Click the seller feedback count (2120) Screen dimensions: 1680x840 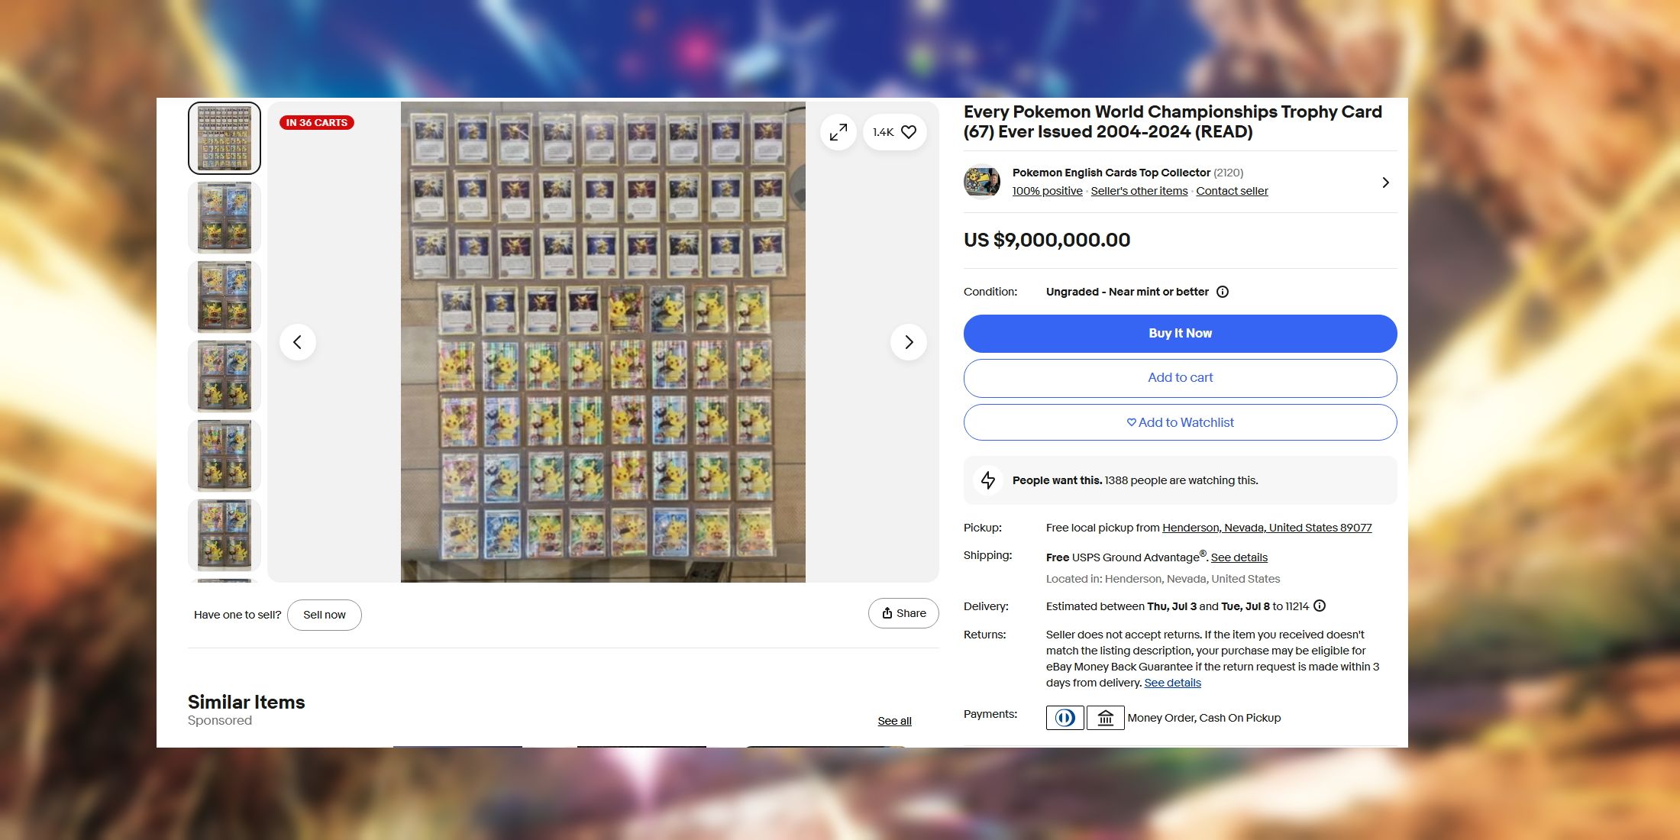[x=1229, y=173]
